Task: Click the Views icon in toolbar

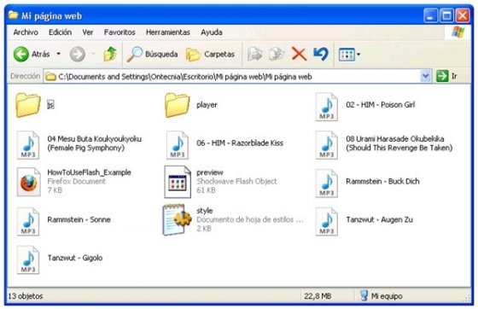Action: click(347, 55)
